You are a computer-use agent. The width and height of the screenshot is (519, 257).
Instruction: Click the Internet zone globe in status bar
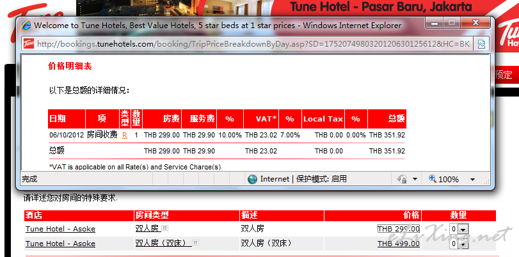[252, 179]
